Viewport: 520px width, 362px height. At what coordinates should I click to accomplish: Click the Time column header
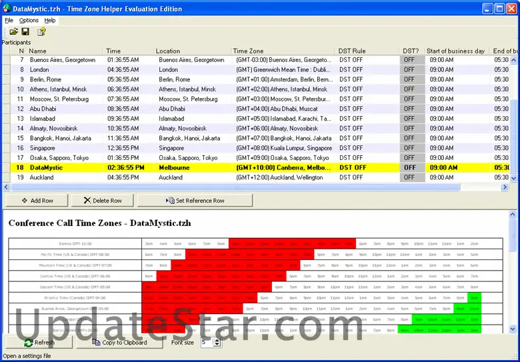click(x=129, y=51)
